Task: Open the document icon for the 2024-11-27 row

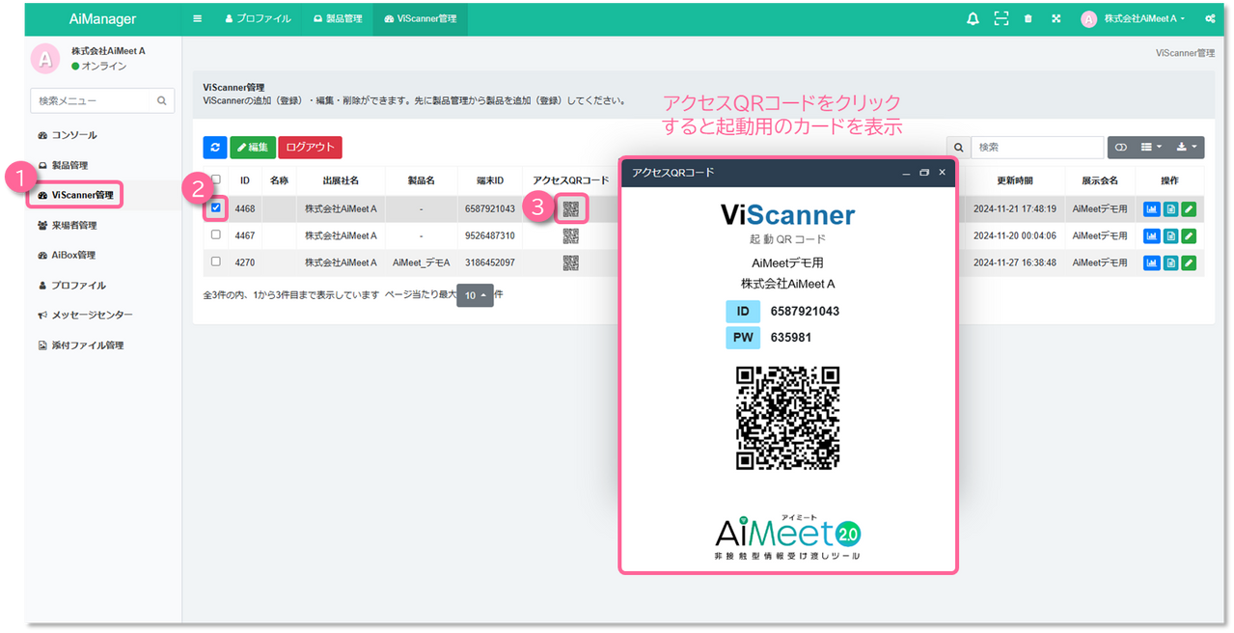Action: [1170, 262]
